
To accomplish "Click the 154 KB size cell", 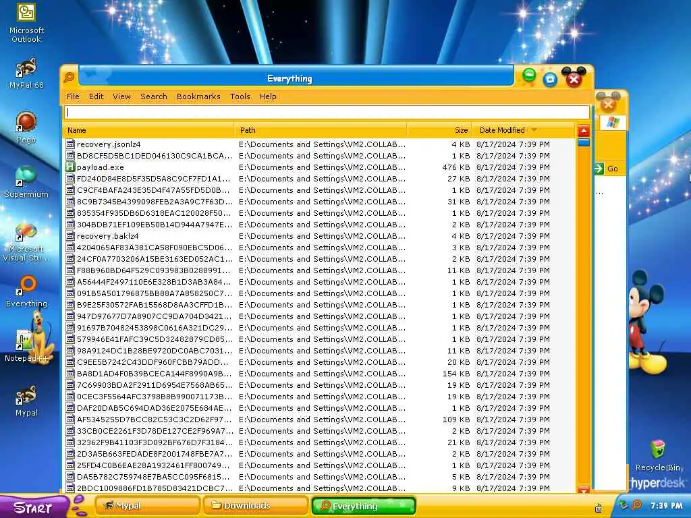I will coord(455,374).
